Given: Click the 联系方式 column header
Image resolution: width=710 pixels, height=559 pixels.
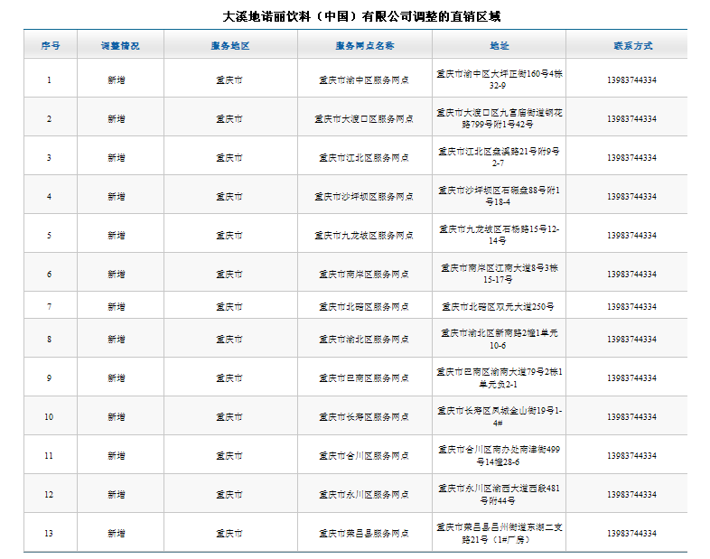Looking at the screenshot, I should tap(631, 45).
